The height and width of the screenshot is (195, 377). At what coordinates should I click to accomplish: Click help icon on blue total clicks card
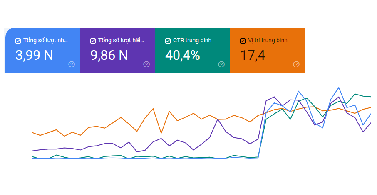[72, 64]
